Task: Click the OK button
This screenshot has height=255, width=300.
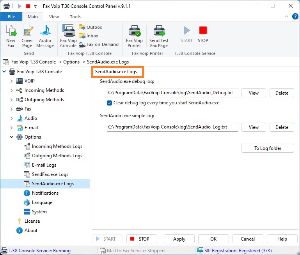Action: click(x=213, y=239)
